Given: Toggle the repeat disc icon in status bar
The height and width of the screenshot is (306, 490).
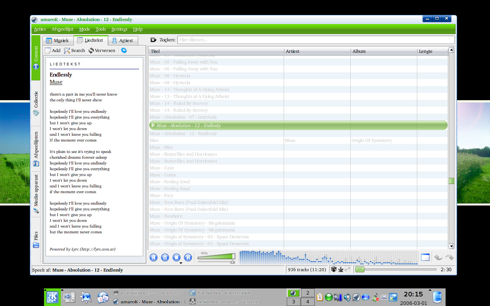Looking at the screenshot, I should 347,269.
